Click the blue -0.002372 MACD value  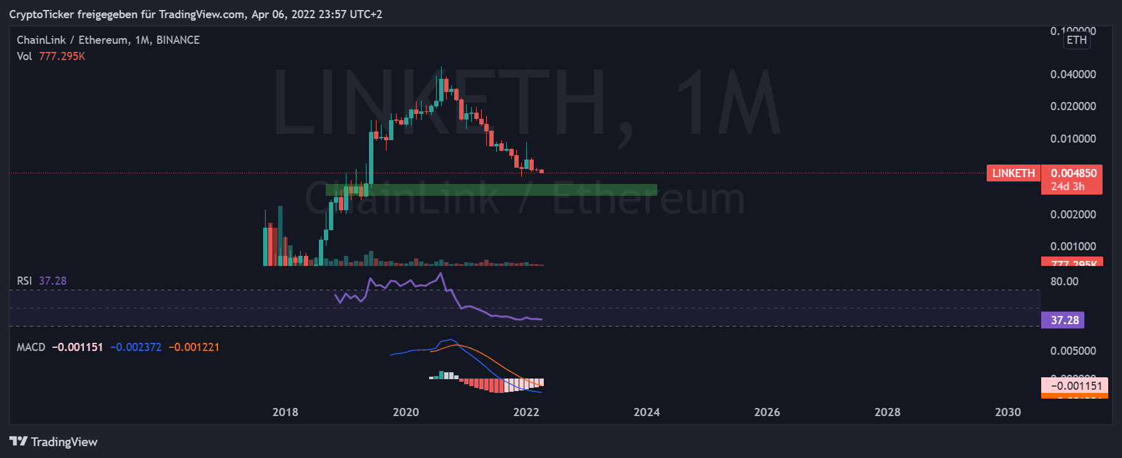point(136,347)
